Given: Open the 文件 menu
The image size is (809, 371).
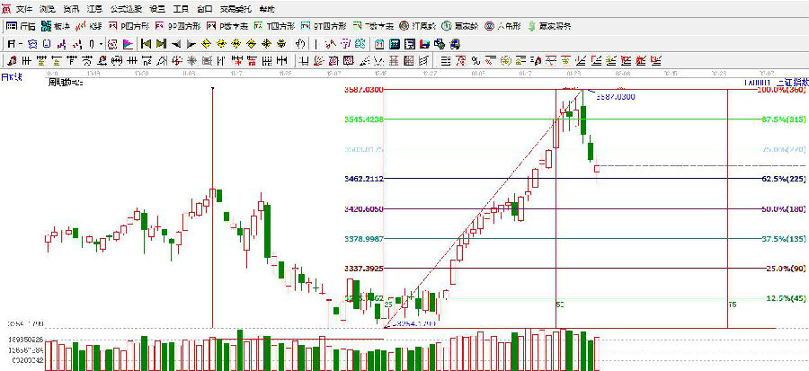Looking at the screenshot, I should [x=23, y=8].
